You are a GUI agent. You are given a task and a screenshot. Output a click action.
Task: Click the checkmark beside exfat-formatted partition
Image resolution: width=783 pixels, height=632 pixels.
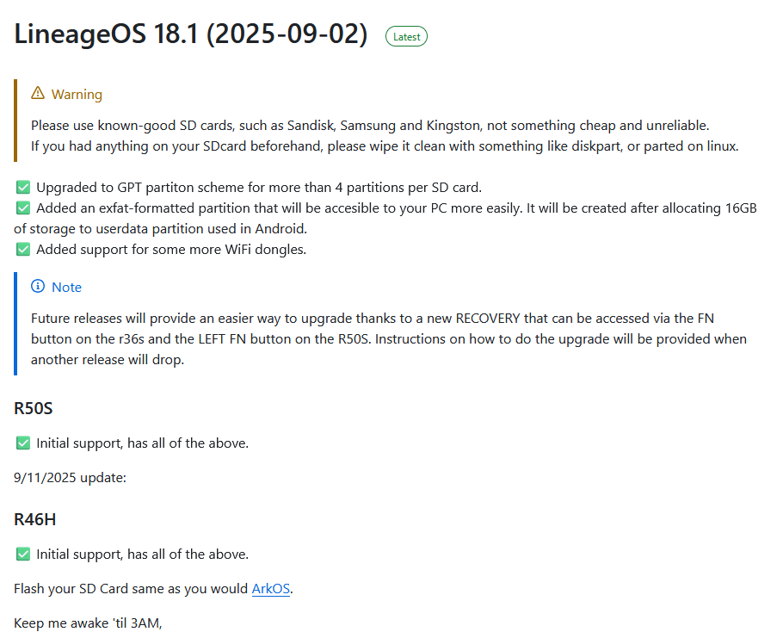tap(23, 208)
